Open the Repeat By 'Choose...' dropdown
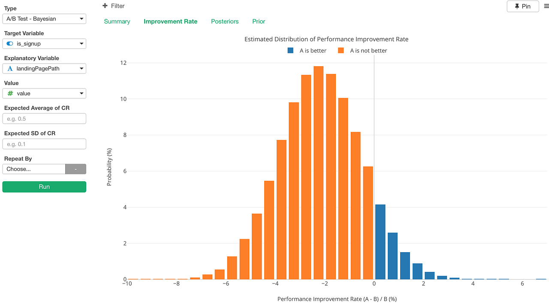This screenshot has width=549, height=308. click(34, 169)
